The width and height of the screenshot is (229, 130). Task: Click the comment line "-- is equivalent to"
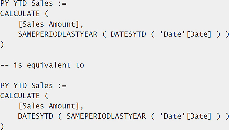point(42,65)
